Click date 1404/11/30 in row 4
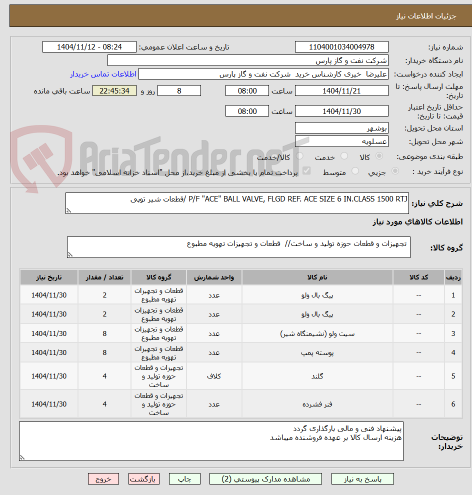472x495 pixels. click(49, 352)
